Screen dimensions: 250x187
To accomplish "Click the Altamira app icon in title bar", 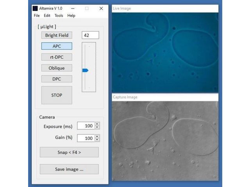I will click(36, 8).
